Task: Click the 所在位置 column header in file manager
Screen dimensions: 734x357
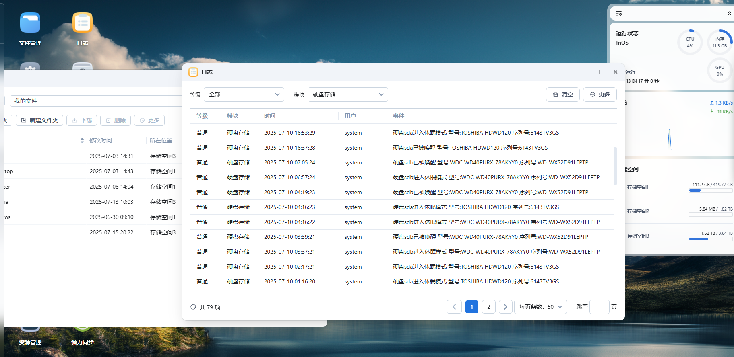Action: (x=161, y=140)
